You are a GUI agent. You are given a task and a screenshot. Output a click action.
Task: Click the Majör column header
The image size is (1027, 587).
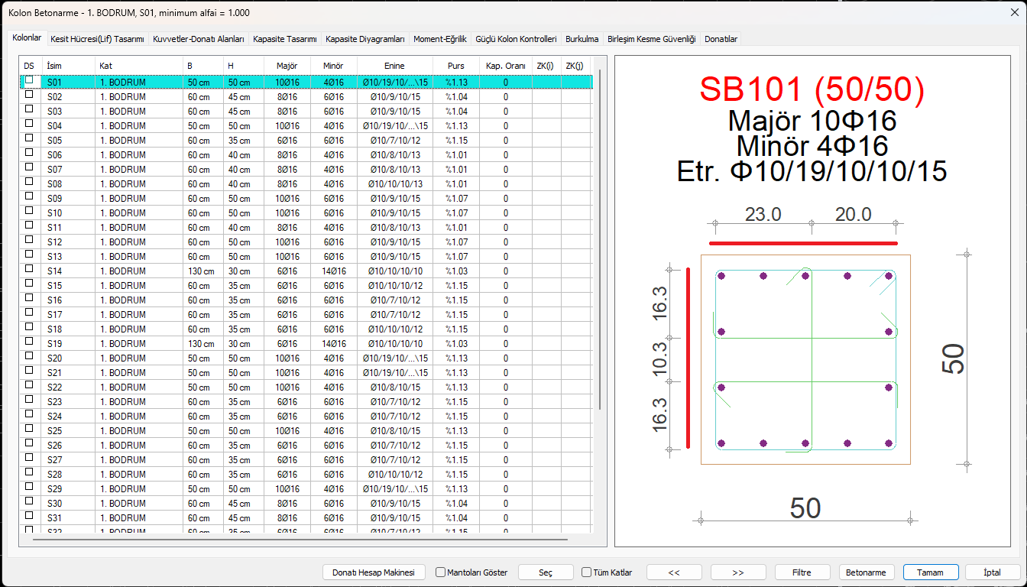287,66
